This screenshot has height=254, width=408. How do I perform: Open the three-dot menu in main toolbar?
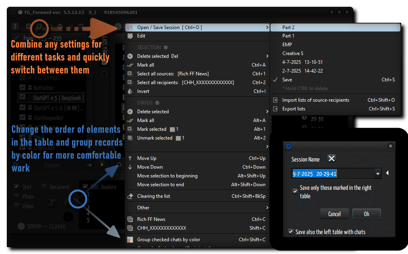pos(15,26)
